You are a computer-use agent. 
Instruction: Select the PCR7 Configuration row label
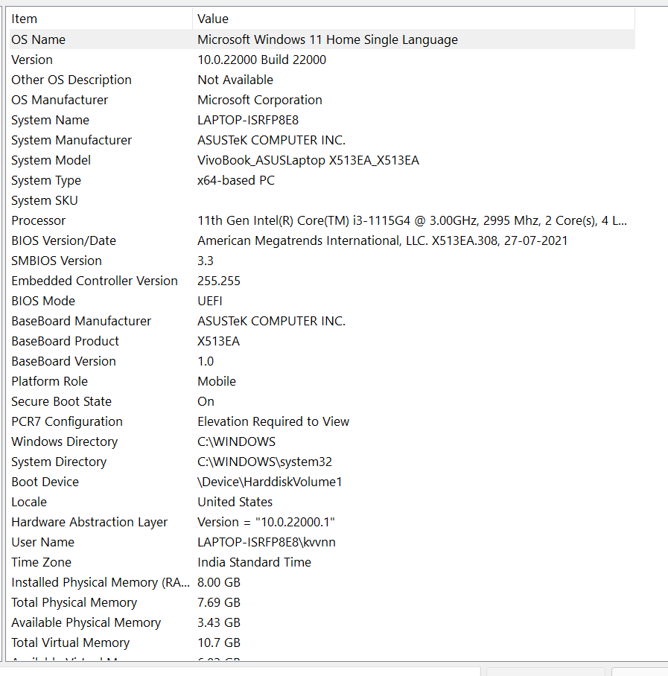coord(67,421)
